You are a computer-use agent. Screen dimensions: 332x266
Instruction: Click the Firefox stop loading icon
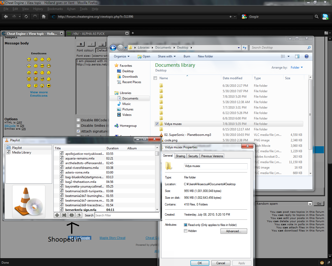[35, 17]
